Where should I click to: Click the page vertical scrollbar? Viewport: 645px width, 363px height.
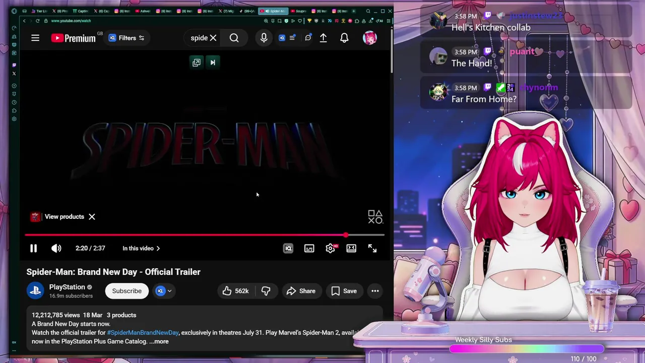(391, 50)
